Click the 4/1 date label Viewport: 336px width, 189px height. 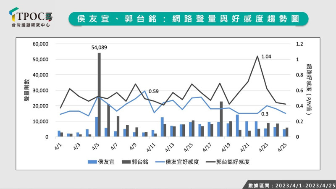[58, 147]
